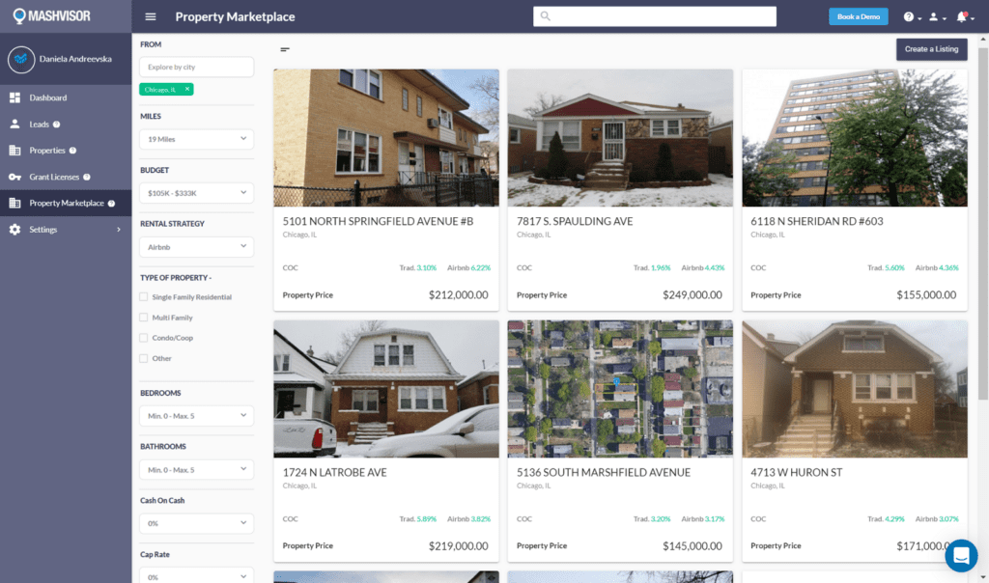Click the Create a Listing button

(x=931, y=49)
